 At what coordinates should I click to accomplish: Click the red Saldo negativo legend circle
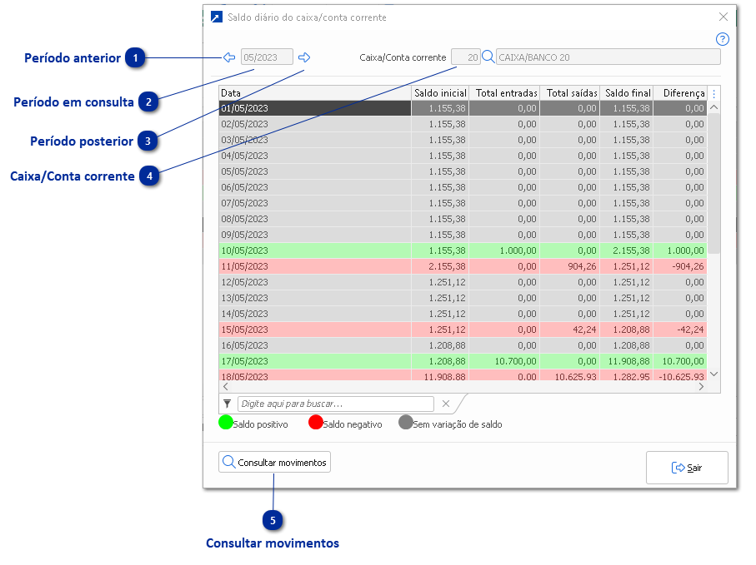point(316,423)
